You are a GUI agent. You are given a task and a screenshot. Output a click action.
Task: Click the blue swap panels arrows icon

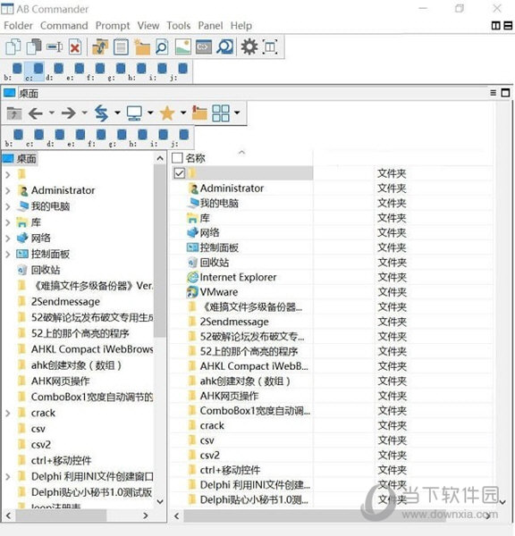101,113
